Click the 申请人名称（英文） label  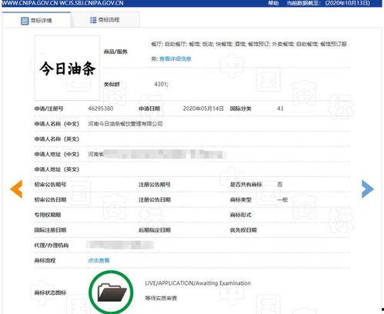click(57, 139)
